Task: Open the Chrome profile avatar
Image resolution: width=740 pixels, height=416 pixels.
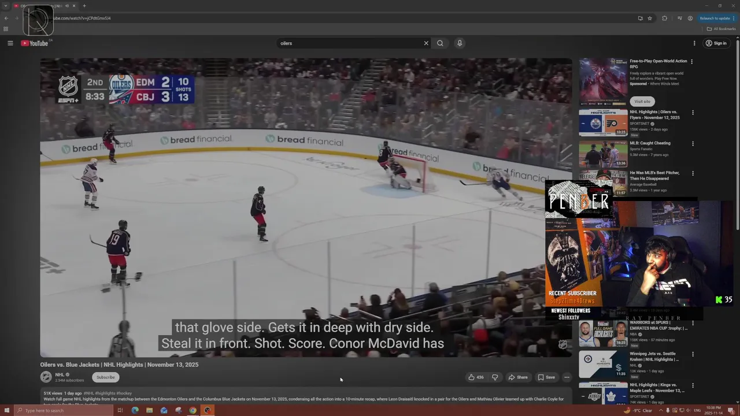Action: 690,18
